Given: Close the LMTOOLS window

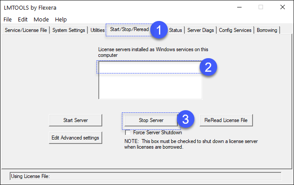Looking at the screenshot, I should [x=283, y=7].
